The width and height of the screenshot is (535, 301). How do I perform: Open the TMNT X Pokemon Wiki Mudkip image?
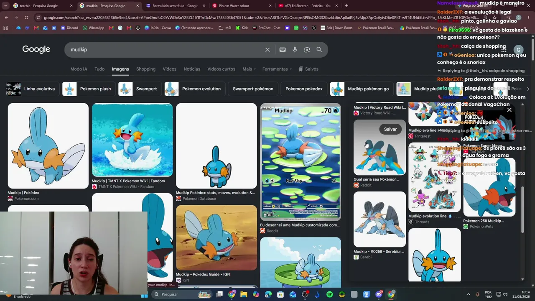coord(132,140)
